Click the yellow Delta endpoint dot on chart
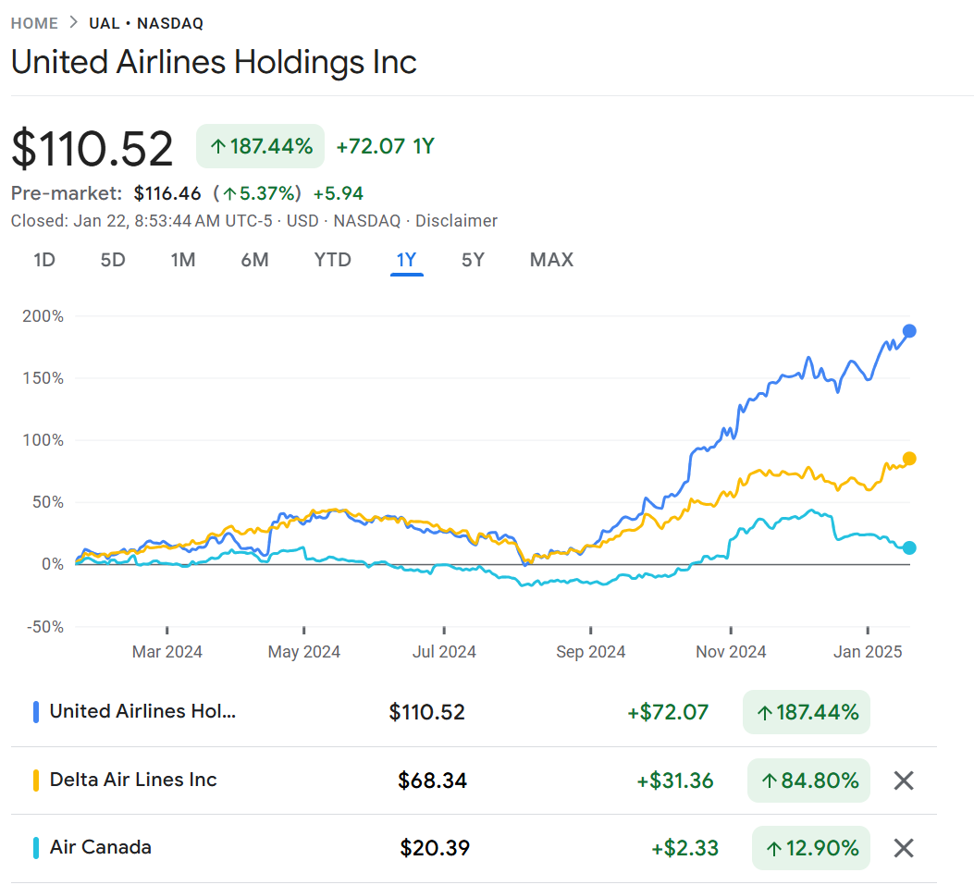The image size is (974, 885). click(909, 459)
